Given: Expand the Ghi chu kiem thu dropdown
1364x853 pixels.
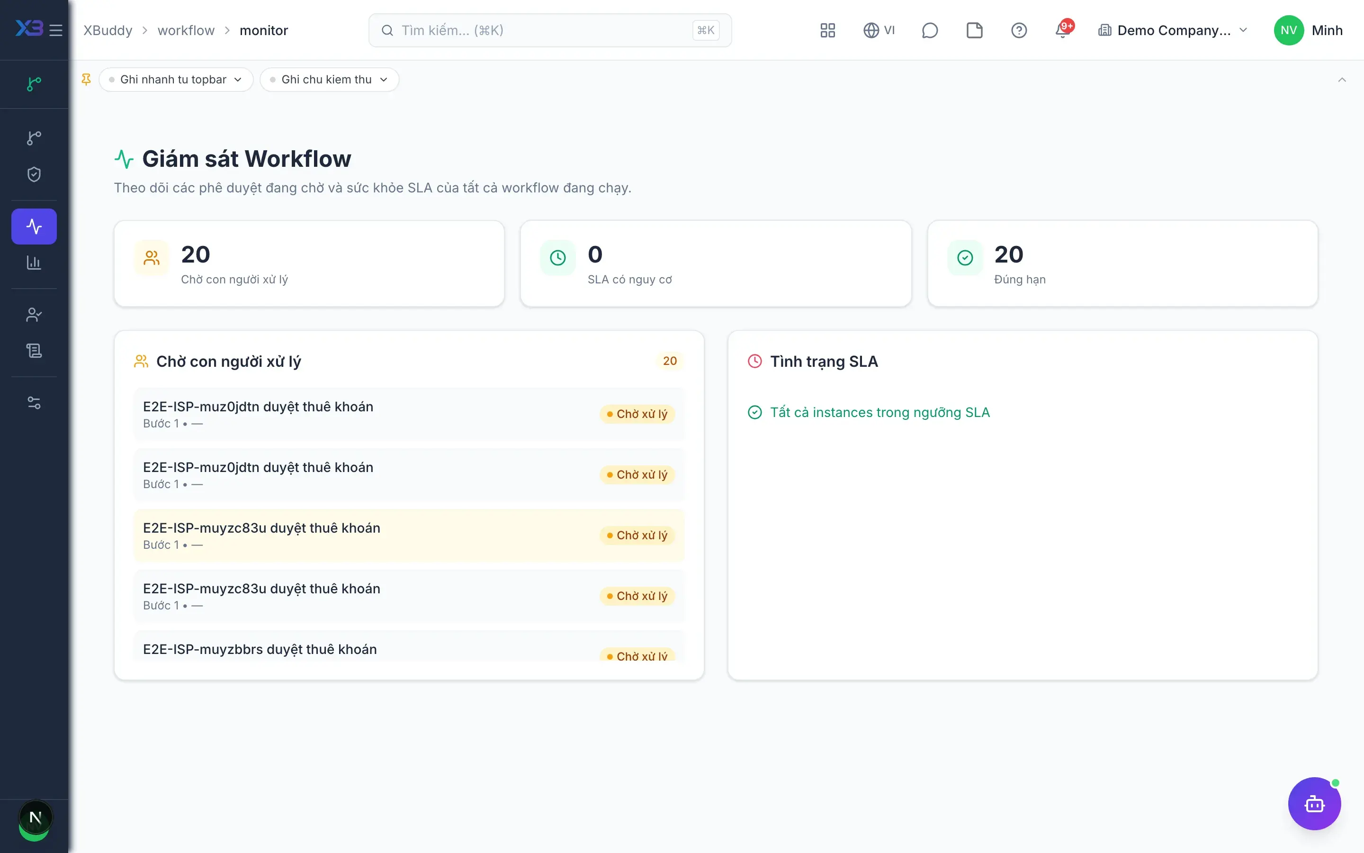Looking at the screenshot, I should pos(329,80).
